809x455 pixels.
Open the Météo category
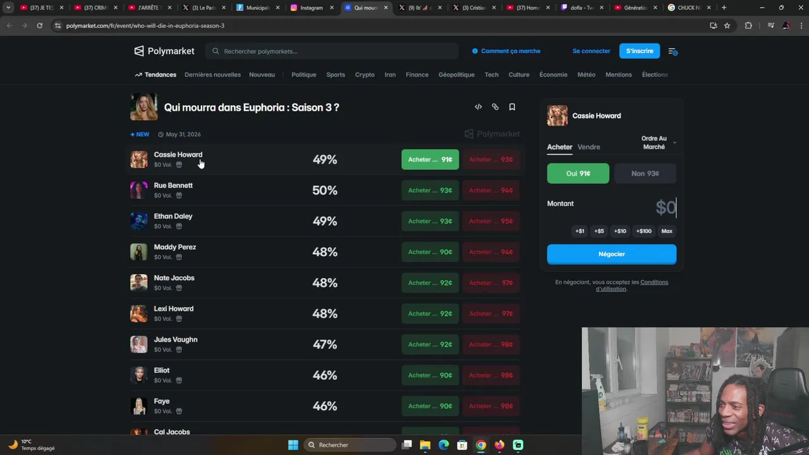click(586, 75)
